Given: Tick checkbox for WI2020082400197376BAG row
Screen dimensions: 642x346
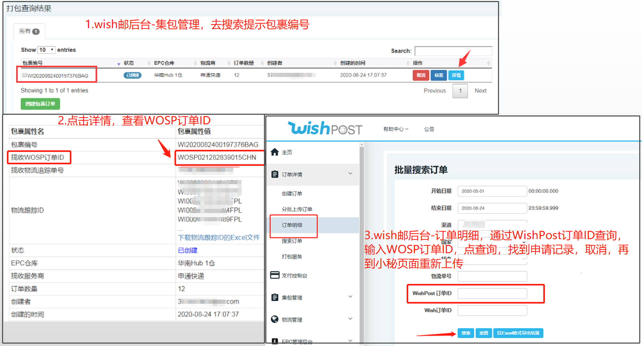Looking at the screenshot, I should 24,75.
